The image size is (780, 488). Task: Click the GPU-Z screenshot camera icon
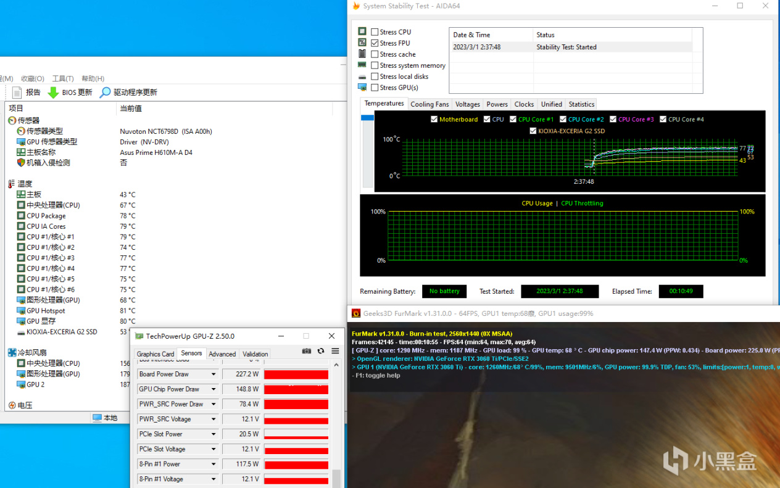click(x=307, y=351)
